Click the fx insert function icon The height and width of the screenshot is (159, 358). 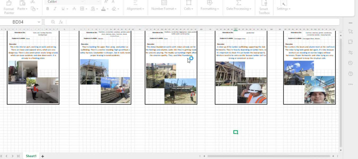(x=61, y=22)
